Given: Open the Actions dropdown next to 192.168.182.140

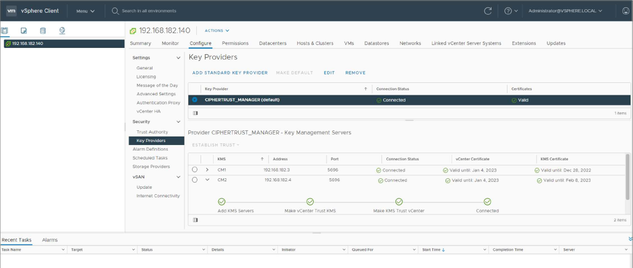Looking at the screenshot, I should pyautogui.click(x=217, y=30).
